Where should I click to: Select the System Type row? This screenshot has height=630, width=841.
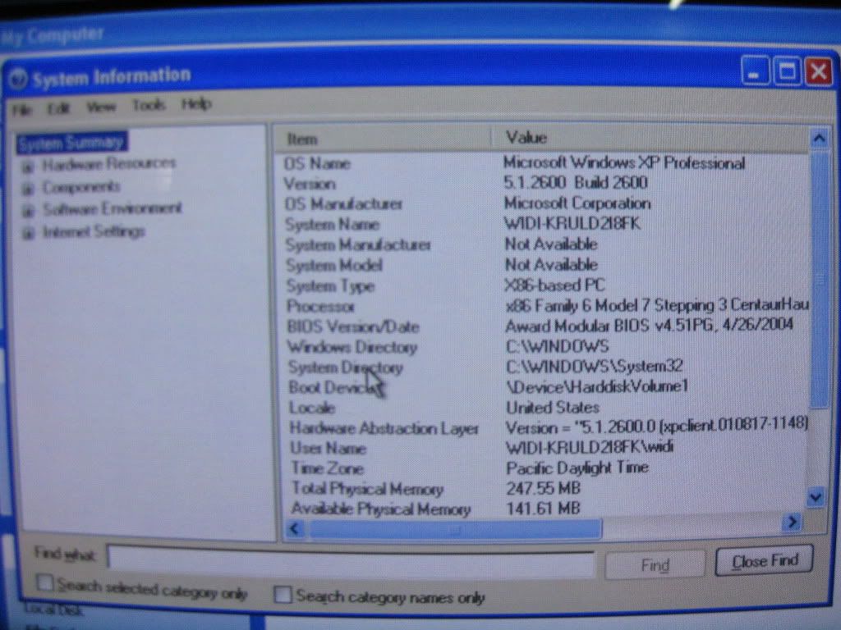(542, 285)
